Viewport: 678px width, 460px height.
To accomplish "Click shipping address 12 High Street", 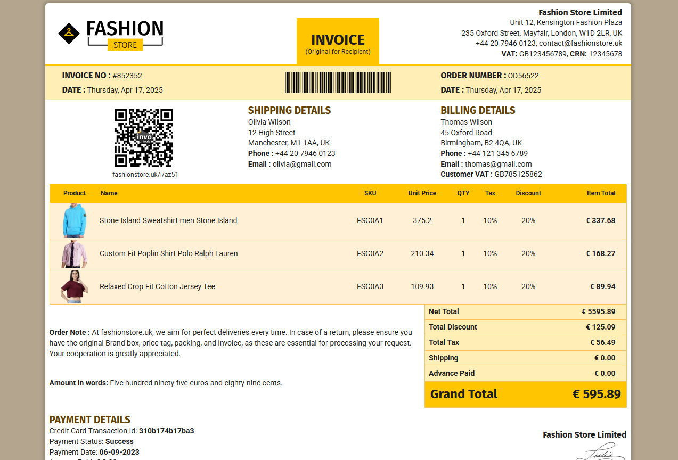I will 272,133.
